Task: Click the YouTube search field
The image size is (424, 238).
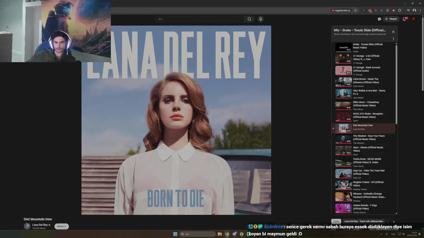Action: 200,19
